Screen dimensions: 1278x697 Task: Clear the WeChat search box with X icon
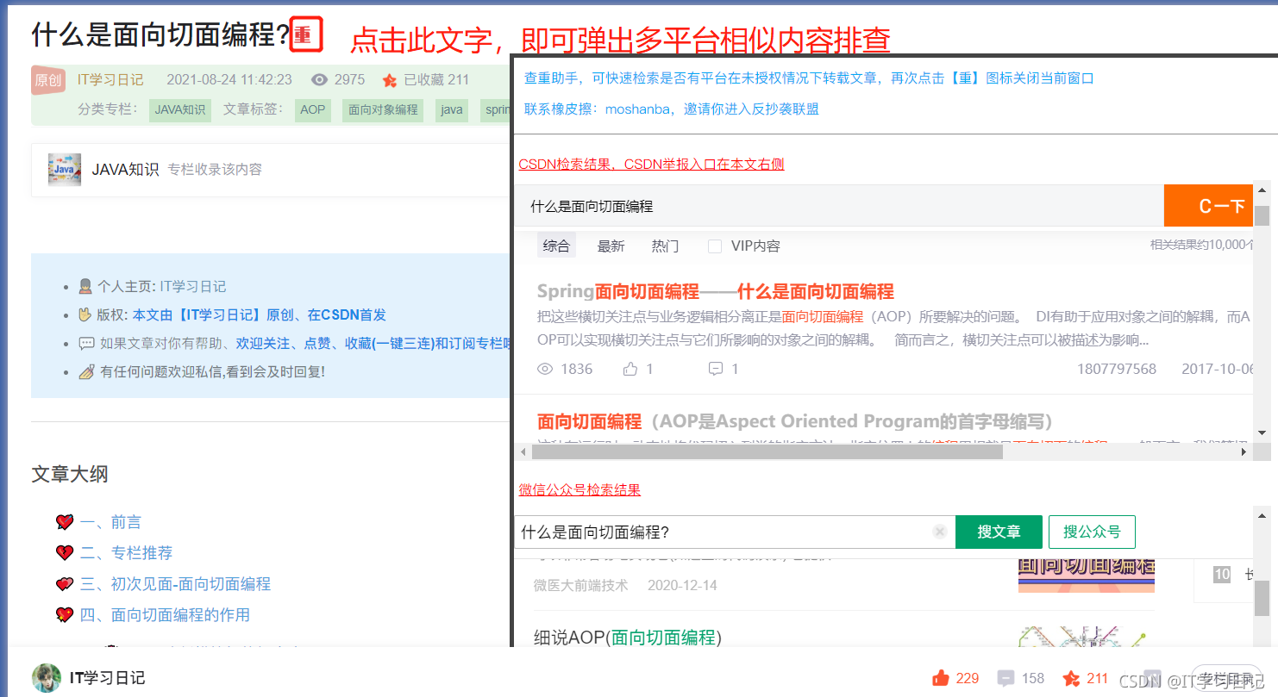pyautogui.click(x=940, y=532)
